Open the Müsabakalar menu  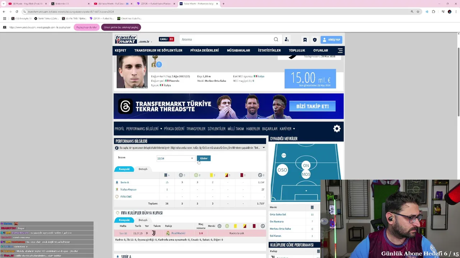(x=239, y=51)
